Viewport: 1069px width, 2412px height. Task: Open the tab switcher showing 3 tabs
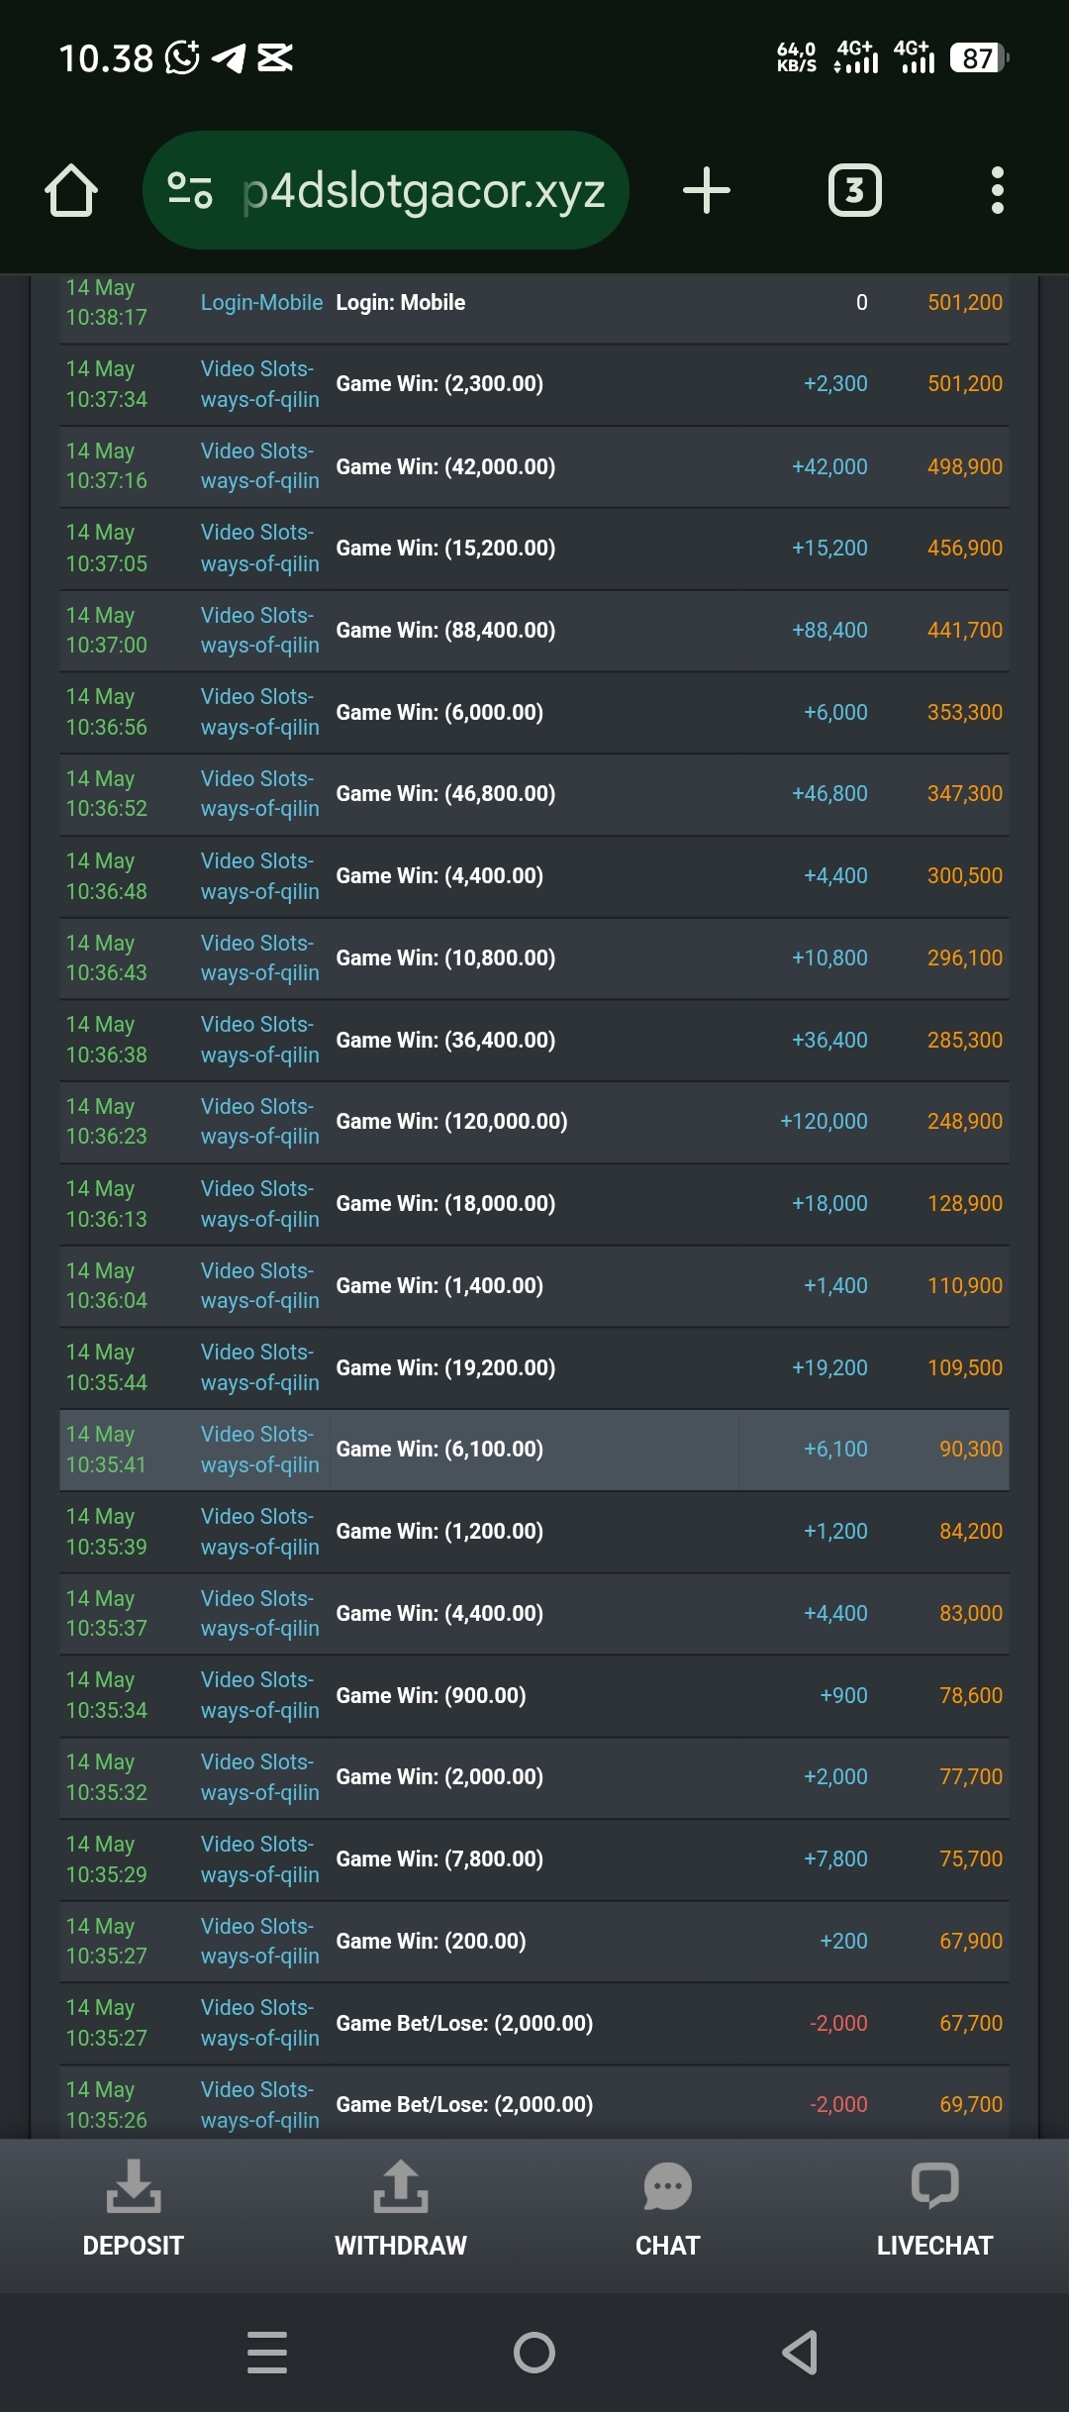coord(854,190)
